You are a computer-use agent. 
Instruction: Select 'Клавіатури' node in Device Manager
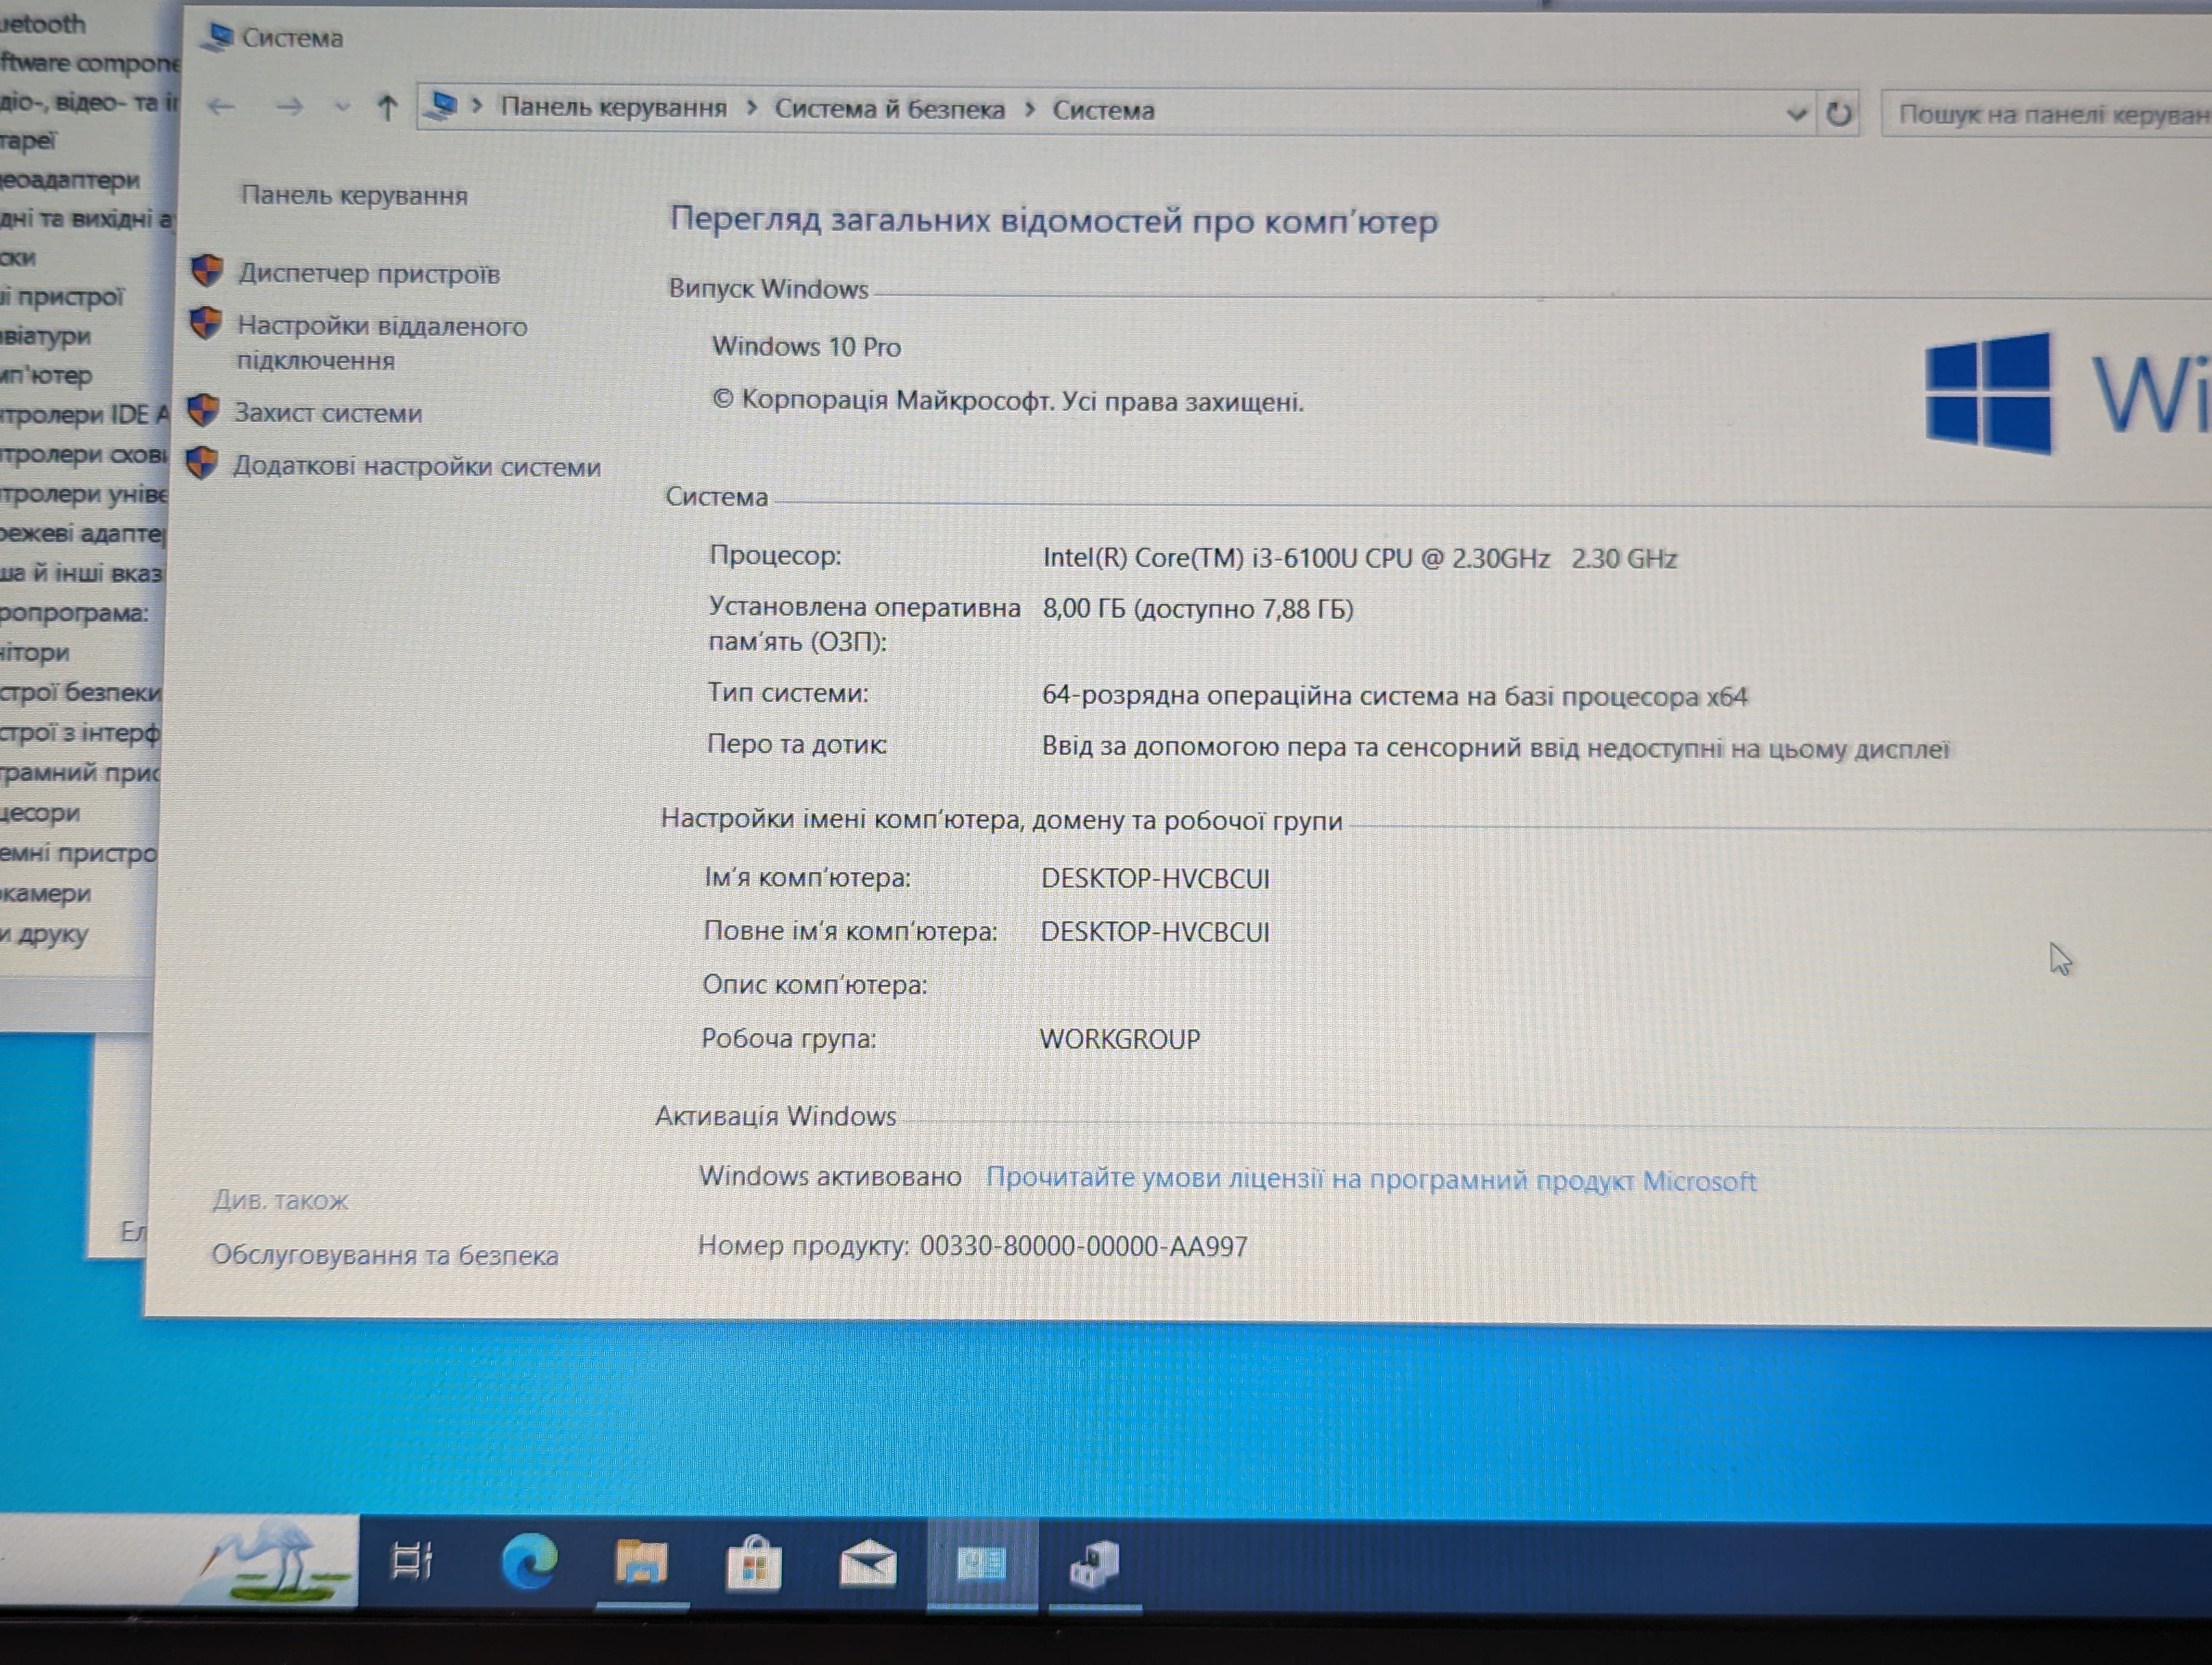(x=45, y=336)
